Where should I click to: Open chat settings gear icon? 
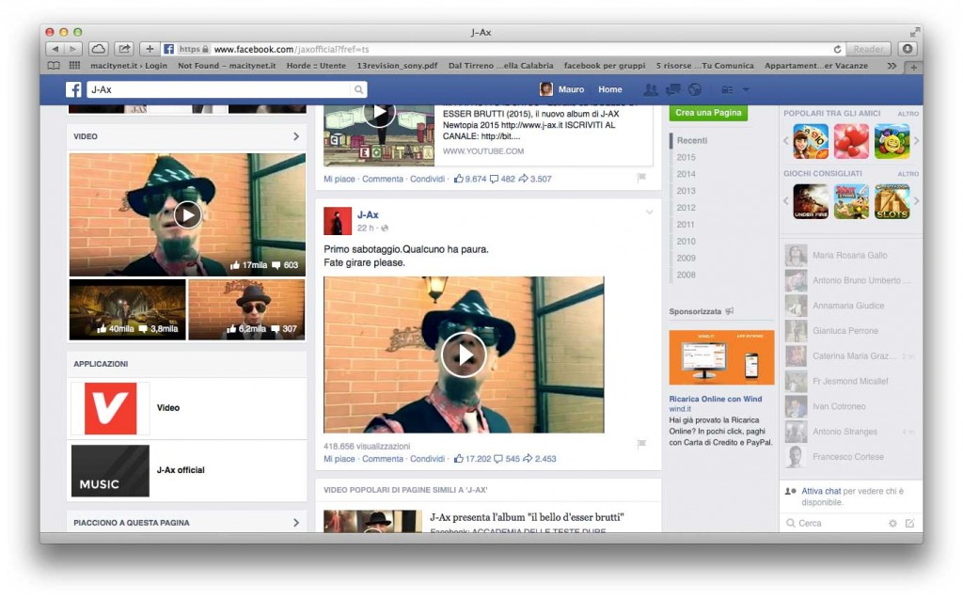(x=892, y=524)
